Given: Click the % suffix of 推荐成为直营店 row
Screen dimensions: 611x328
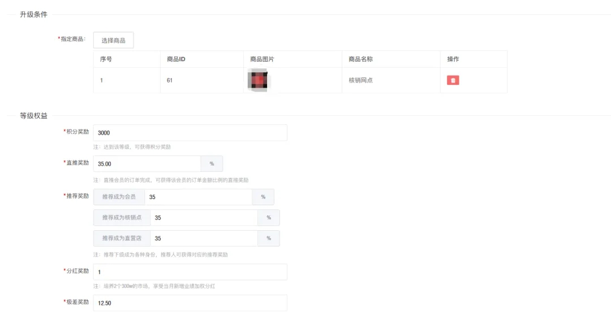Looking at the screenshot, I should point(269,239).
